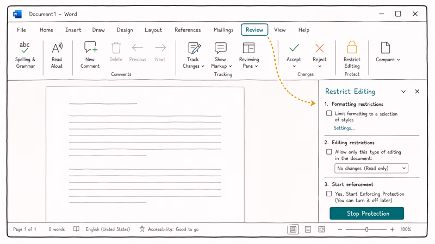Click the Stop Protection button
The width and height of the screenshot is (435, 244).
[366, 213]
